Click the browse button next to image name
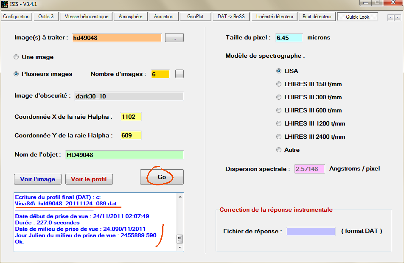Screen dimensions: 404x263 coord(174,38)
